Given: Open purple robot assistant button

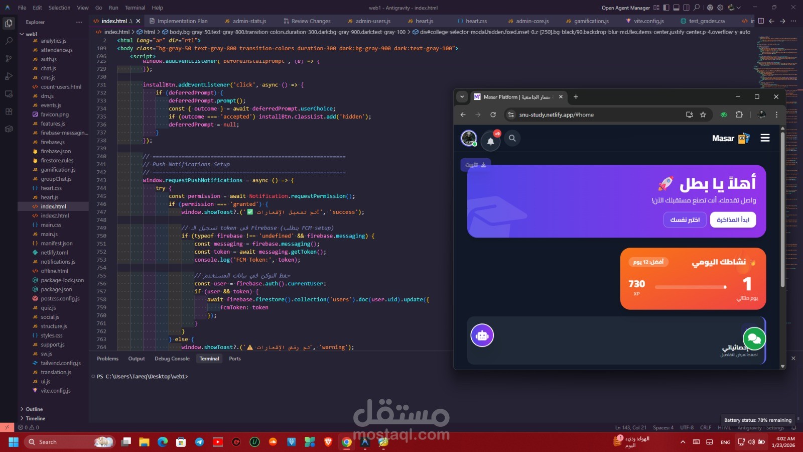Looking at the screenshot, I should [482, 335].
